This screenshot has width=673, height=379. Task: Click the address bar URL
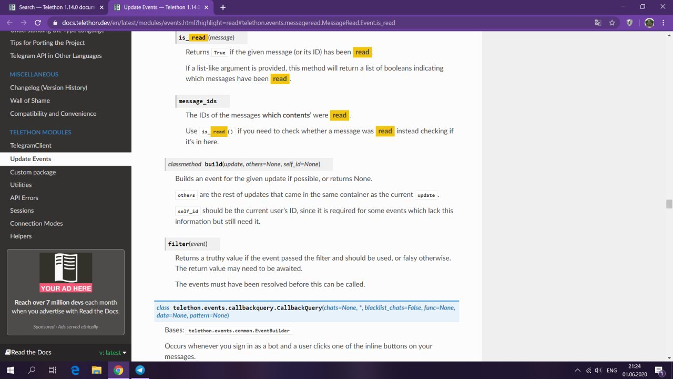click(x=229, y=23)
